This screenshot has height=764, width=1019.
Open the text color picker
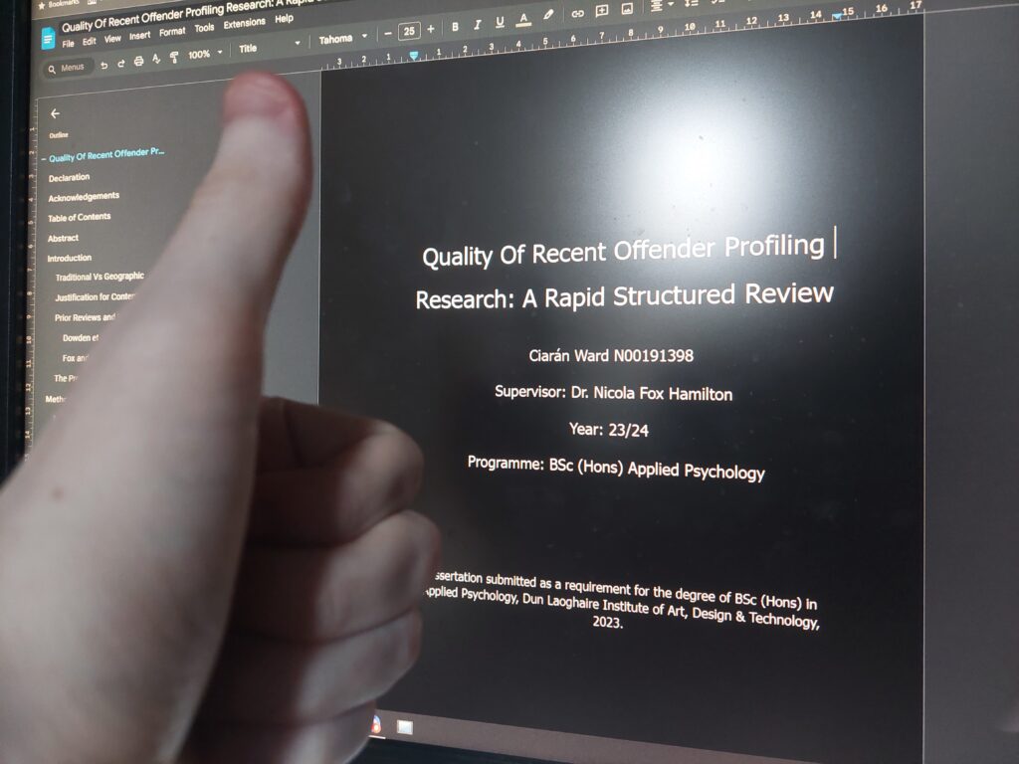pyautogui.click(x=523, y=21)
